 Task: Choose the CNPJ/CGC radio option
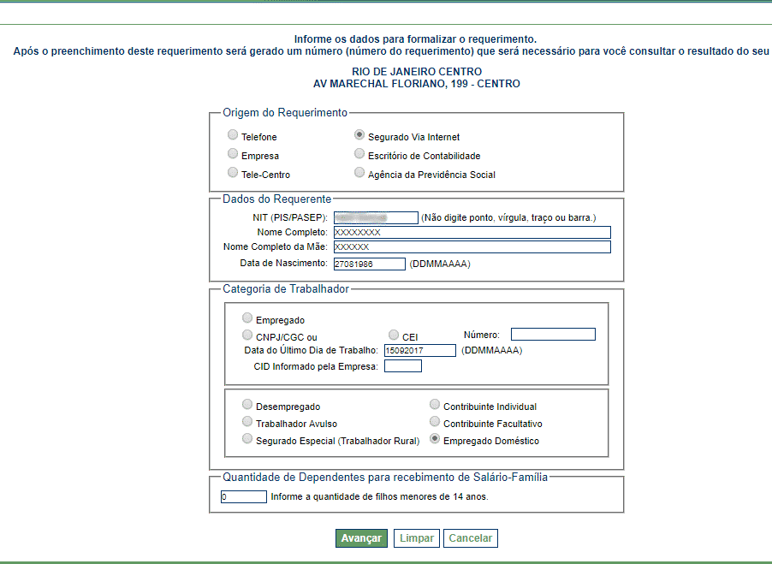247,335
